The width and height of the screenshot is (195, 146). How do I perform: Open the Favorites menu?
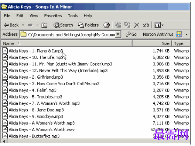53,16
